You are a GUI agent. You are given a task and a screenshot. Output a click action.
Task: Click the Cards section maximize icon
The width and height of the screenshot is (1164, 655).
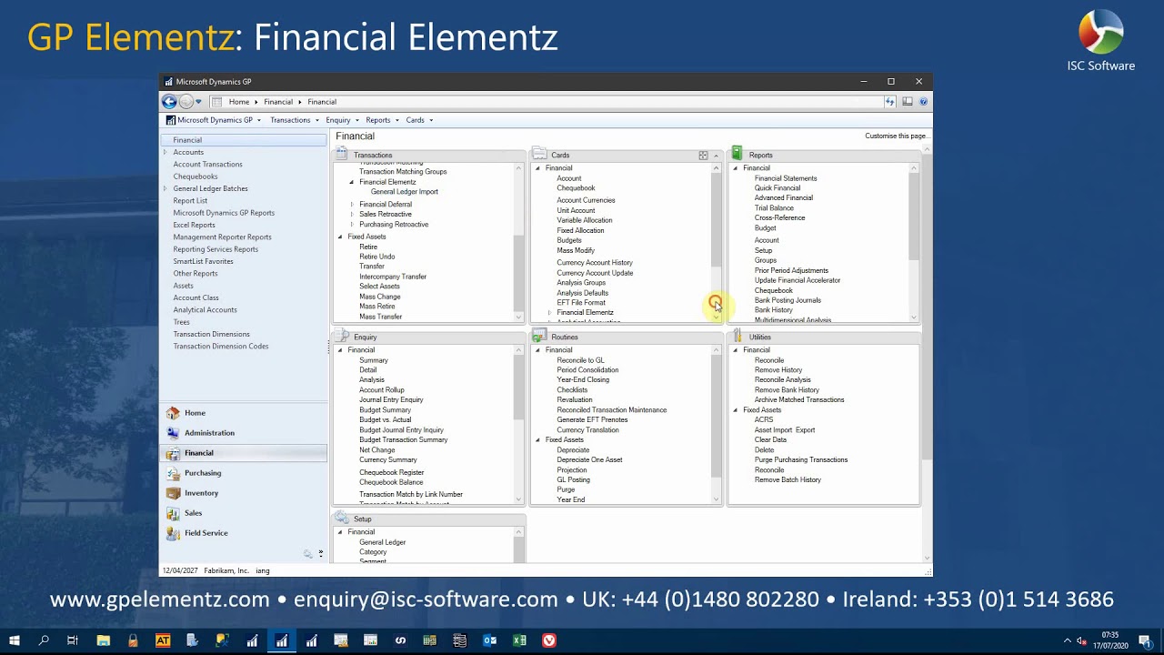[x=703, y=156]
